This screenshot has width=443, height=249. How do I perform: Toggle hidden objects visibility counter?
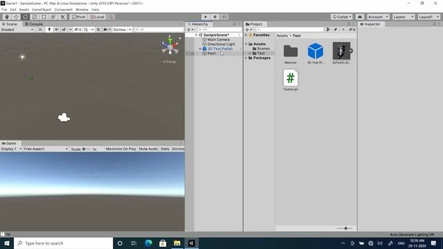(78, 30)
